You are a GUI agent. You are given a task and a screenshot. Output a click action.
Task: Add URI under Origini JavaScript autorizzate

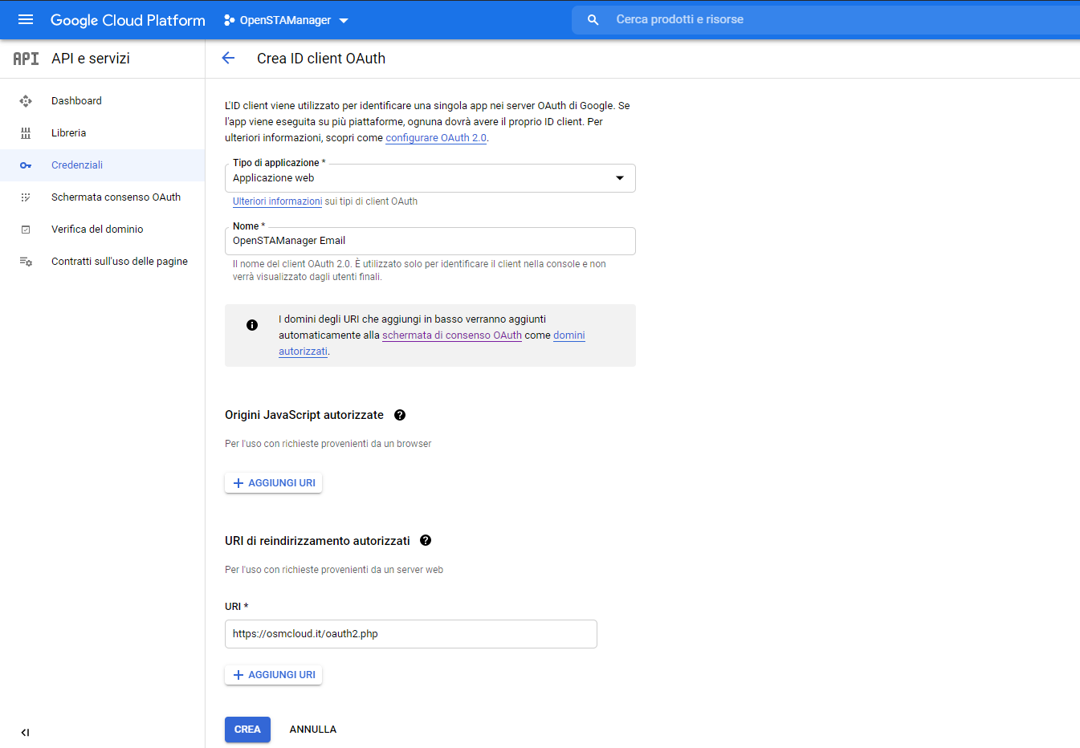tap(274, 483)
